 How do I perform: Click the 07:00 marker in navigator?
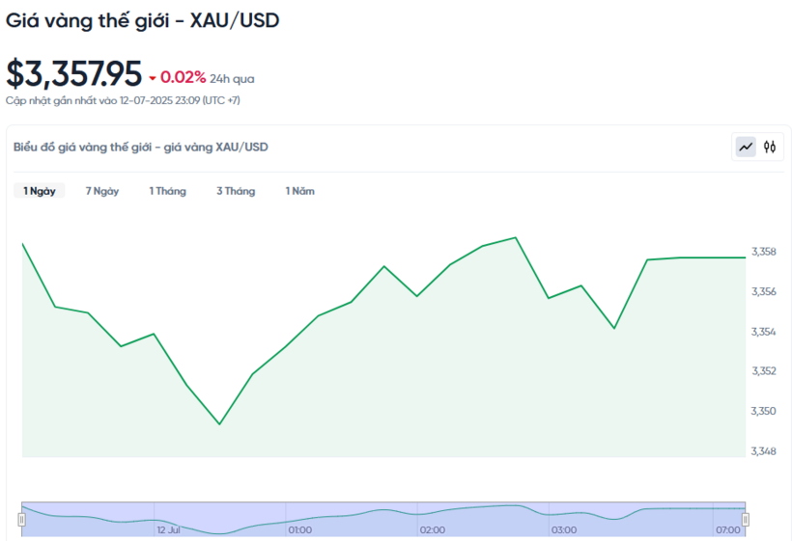pos(728,529)
